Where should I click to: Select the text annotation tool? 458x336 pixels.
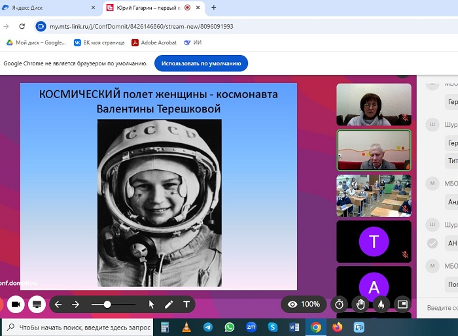click(186, 304)
